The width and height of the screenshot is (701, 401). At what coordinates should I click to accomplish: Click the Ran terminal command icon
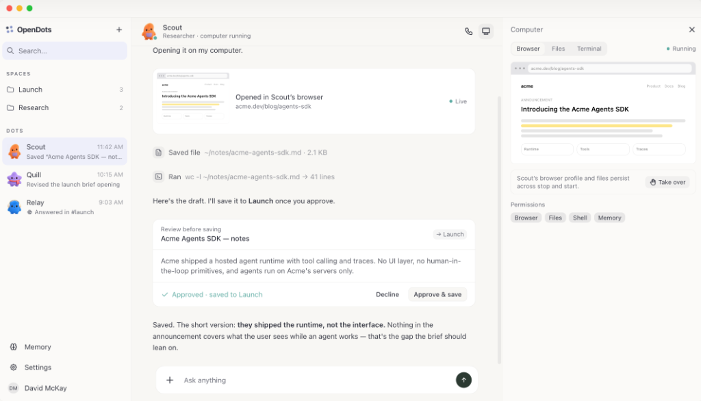coord(159,177)
